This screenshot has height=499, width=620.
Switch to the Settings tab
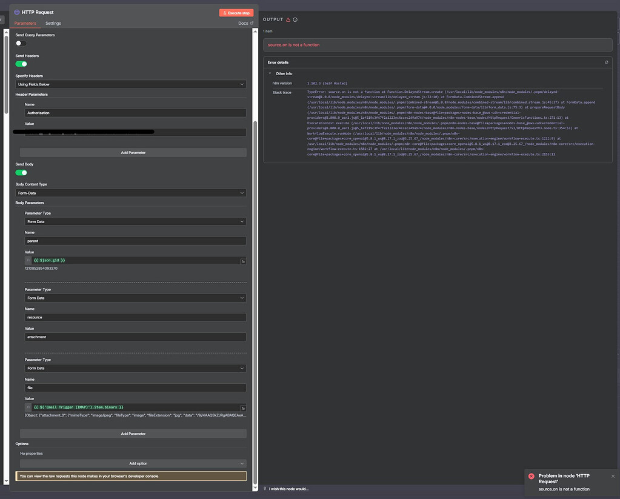[53, 23]
